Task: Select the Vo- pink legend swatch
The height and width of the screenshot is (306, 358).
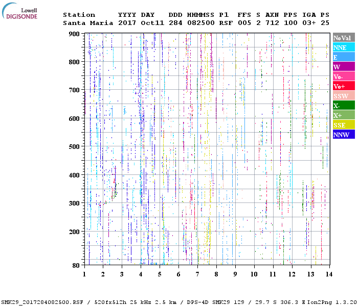Action: pos(344,76)
